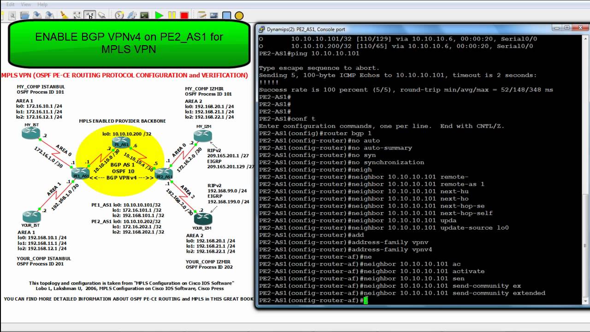Start all devices with green play button

[x=159, y=15]
